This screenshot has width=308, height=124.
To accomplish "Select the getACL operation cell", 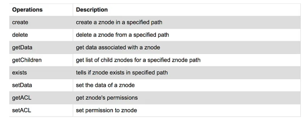I will [41, 98].
